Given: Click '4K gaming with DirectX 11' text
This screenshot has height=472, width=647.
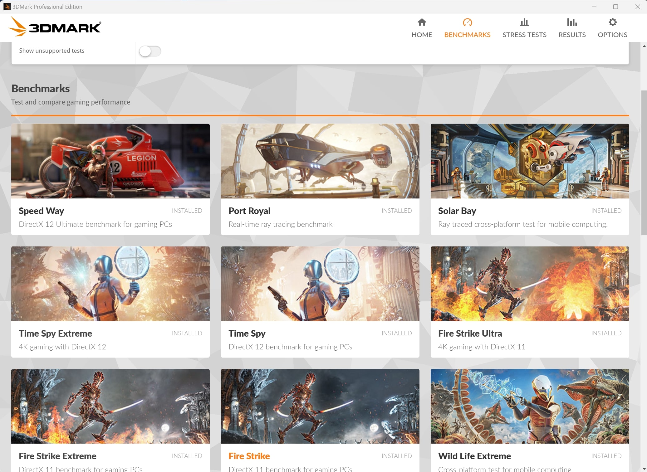Looking at the screenshot, I should tap(482, 347).
